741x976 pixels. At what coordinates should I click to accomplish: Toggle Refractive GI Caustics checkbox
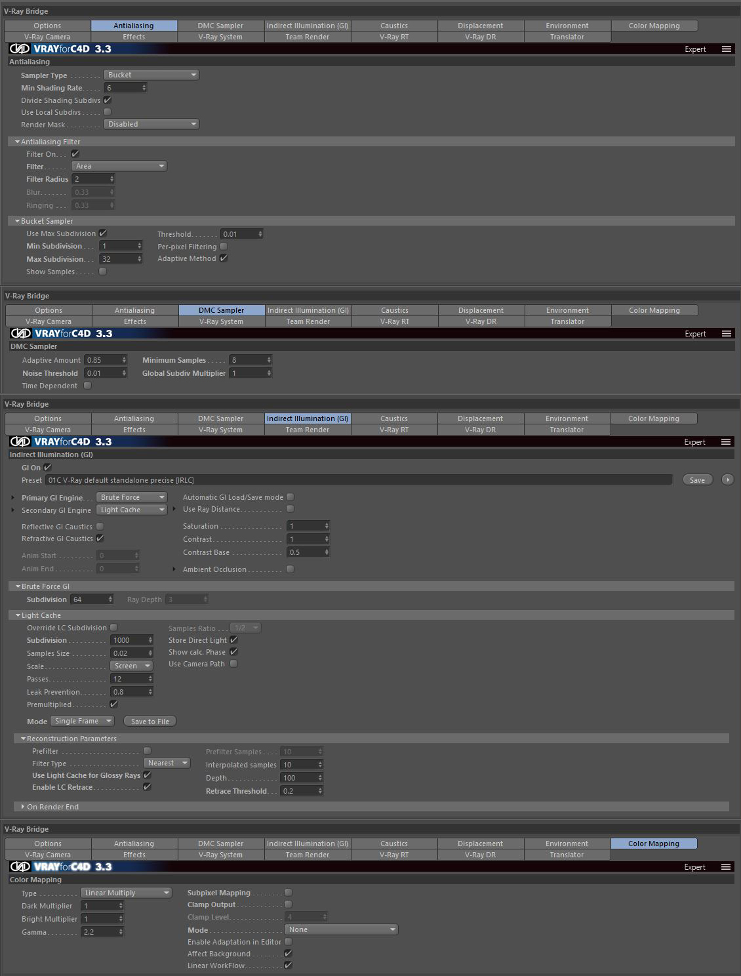pos(100,539)
